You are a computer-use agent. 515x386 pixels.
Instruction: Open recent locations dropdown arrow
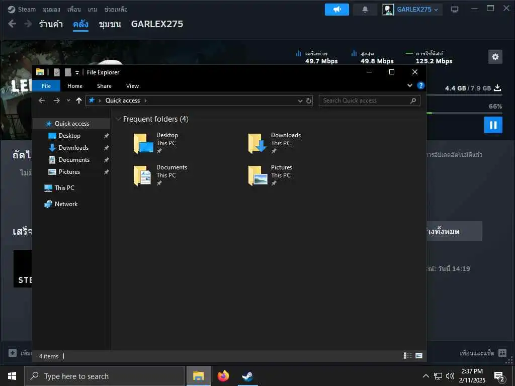pyautogui.click(x=68, y=101)
